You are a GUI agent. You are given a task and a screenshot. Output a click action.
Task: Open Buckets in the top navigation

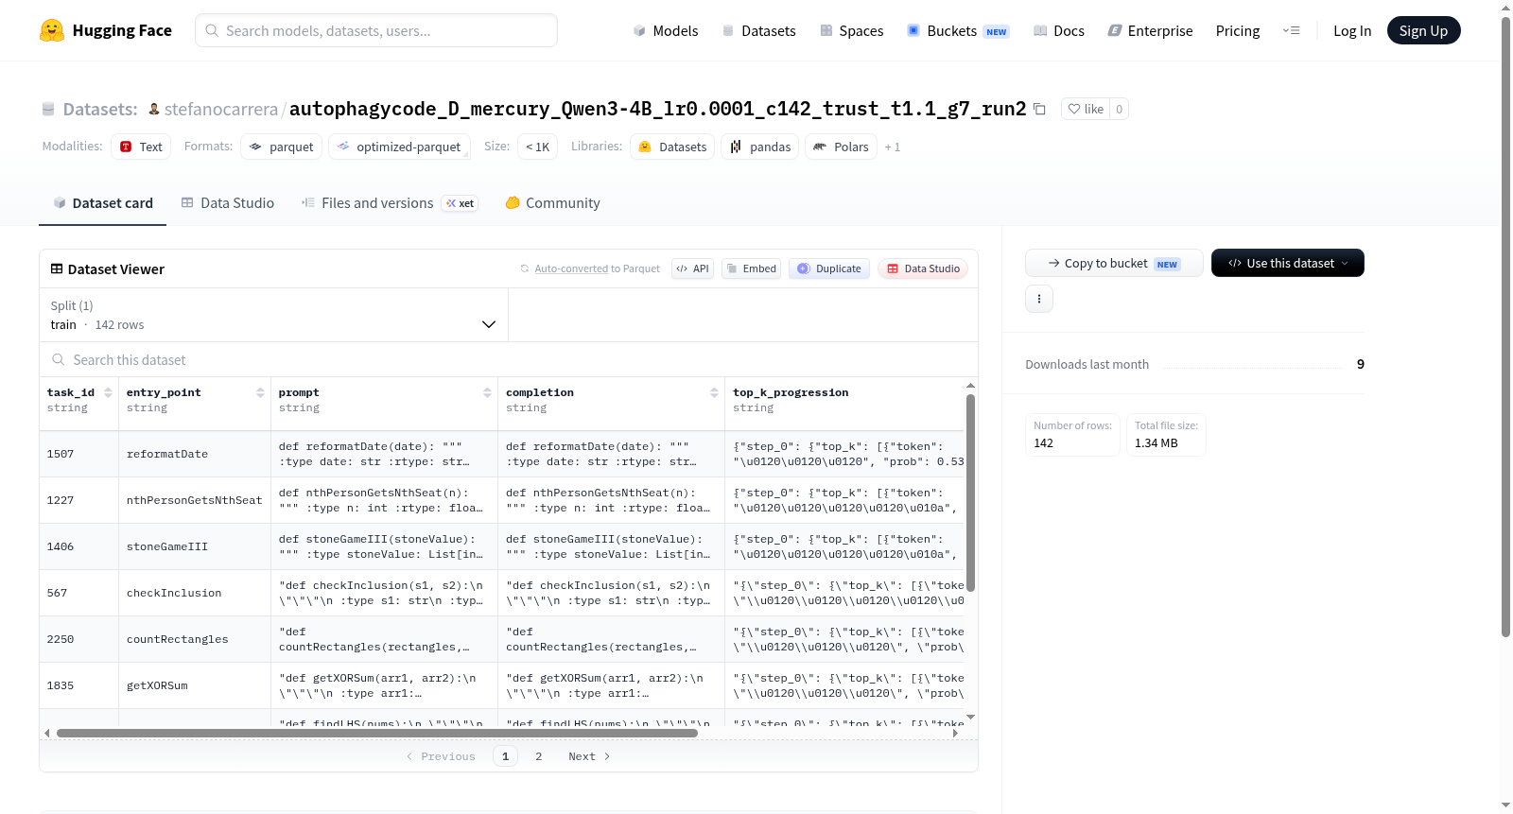(958, 30)
